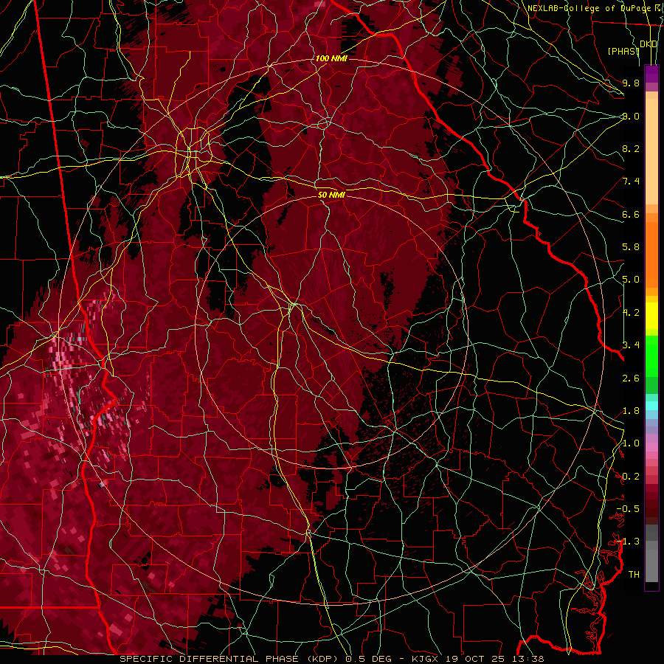Screen dimensions: 664x664
Task: Click the 0.2 legend value
Action: pyautogui.click(x=631, y=477)
